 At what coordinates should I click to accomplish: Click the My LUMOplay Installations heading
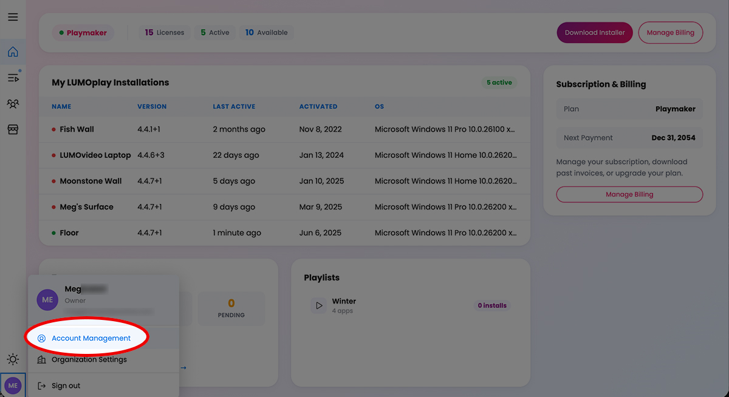(111, 83)
